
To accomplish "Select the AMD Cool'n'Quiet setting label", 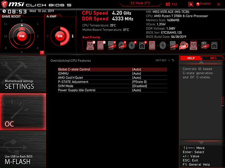I will (70, 78).
